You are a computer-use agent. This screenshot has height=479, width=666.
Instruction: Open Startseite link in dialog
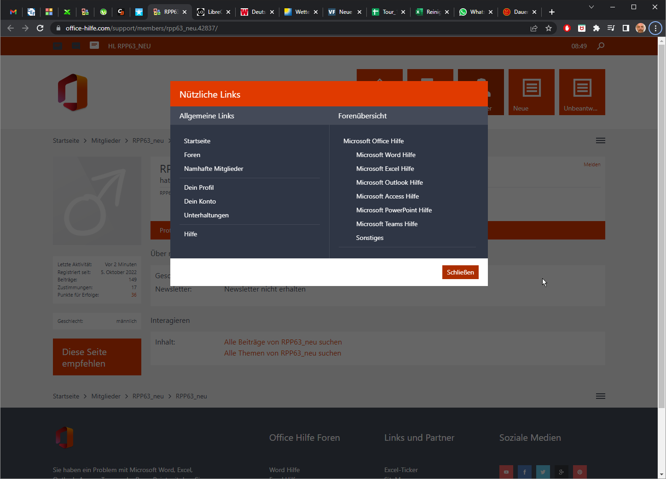pyautogui.click(x=197, y=141)
